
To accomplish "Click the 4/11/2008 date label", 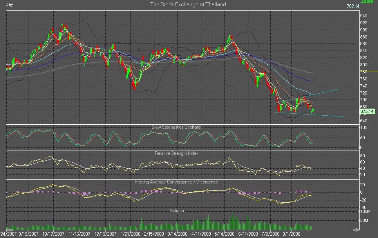I will [201, 234].
